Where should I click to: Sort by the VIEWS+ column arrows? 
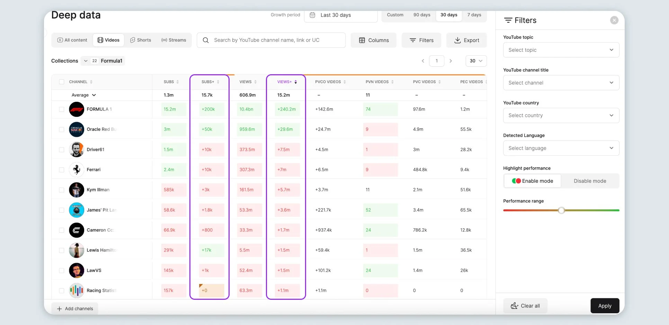tap(296, 82)
